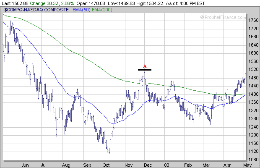Click the 1560 price axis label
Image resolution: width=260 pixels, height=168 pixels.
point(253,61)
